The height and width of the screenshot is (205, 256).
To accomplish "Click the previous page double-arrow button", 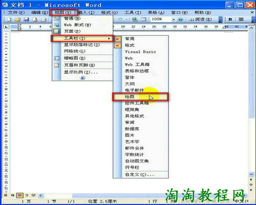I will (251, 179).
